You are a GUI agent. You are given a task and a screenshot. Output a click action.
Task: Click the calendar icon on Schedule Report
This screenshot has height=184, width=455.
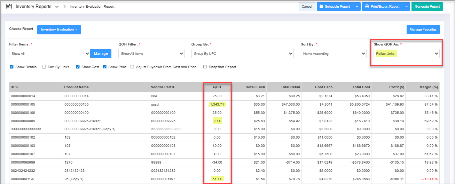coord(321,7)
